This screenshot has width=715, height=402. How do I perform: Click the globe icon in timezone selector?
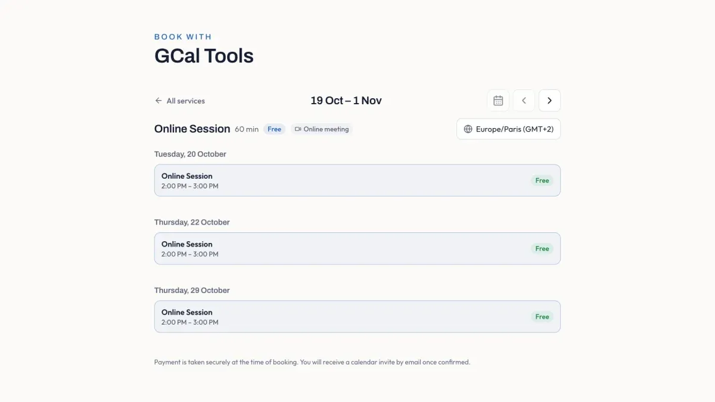[468, 129]
